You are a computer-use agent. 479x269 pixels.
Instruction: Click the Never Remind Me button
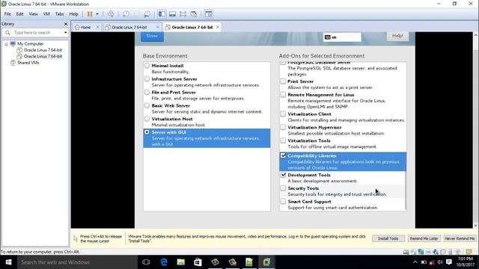460,238
